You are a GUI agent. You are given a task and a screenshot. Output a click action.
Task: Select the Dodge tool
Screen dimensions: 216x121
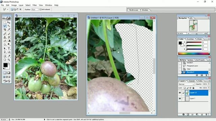pyautogui.click(x=9, y=44)
